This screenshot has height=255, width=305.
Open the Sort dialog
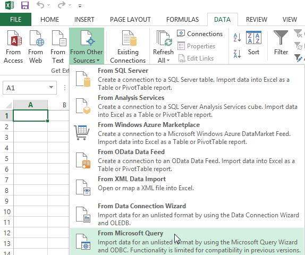[x=253, y=43]
